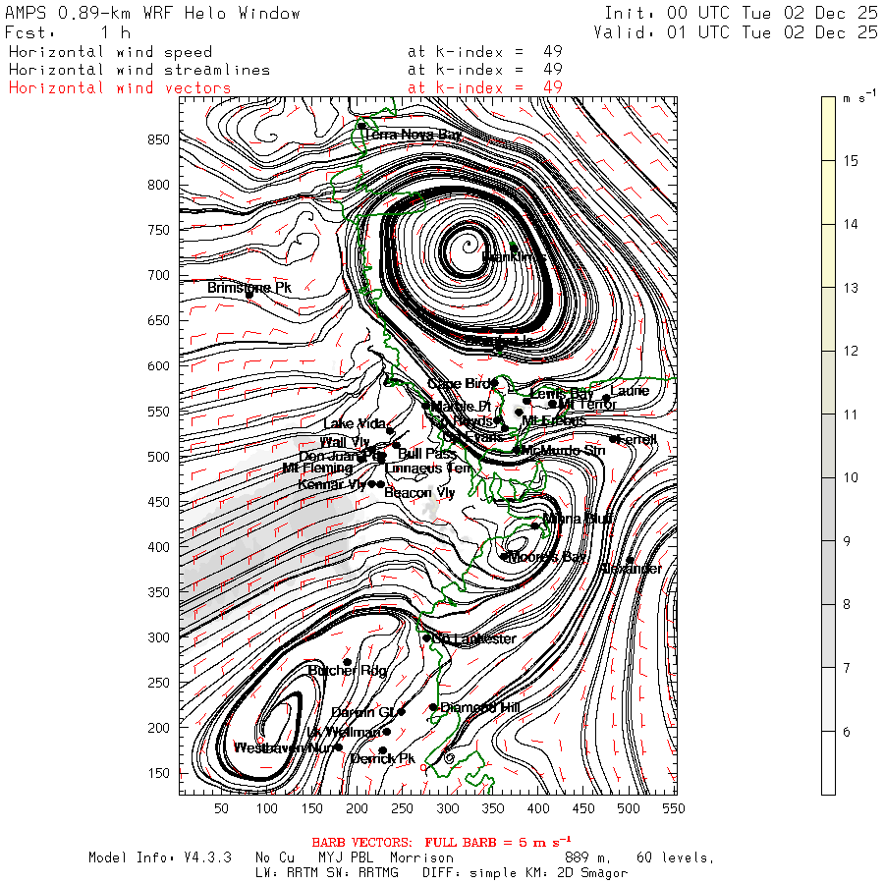884x884 pixels.
Task: Select the Westhaven Nun station marker
Action: 339,746
